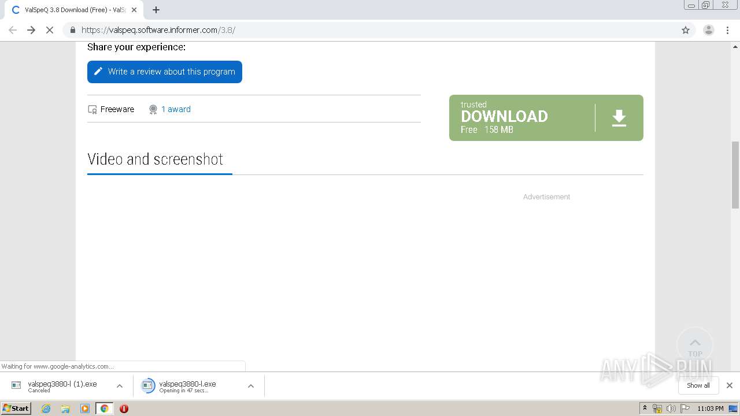Click the Action Center flag icon
The width and height of the screenshot is (740, 416).
coord(685,408)
